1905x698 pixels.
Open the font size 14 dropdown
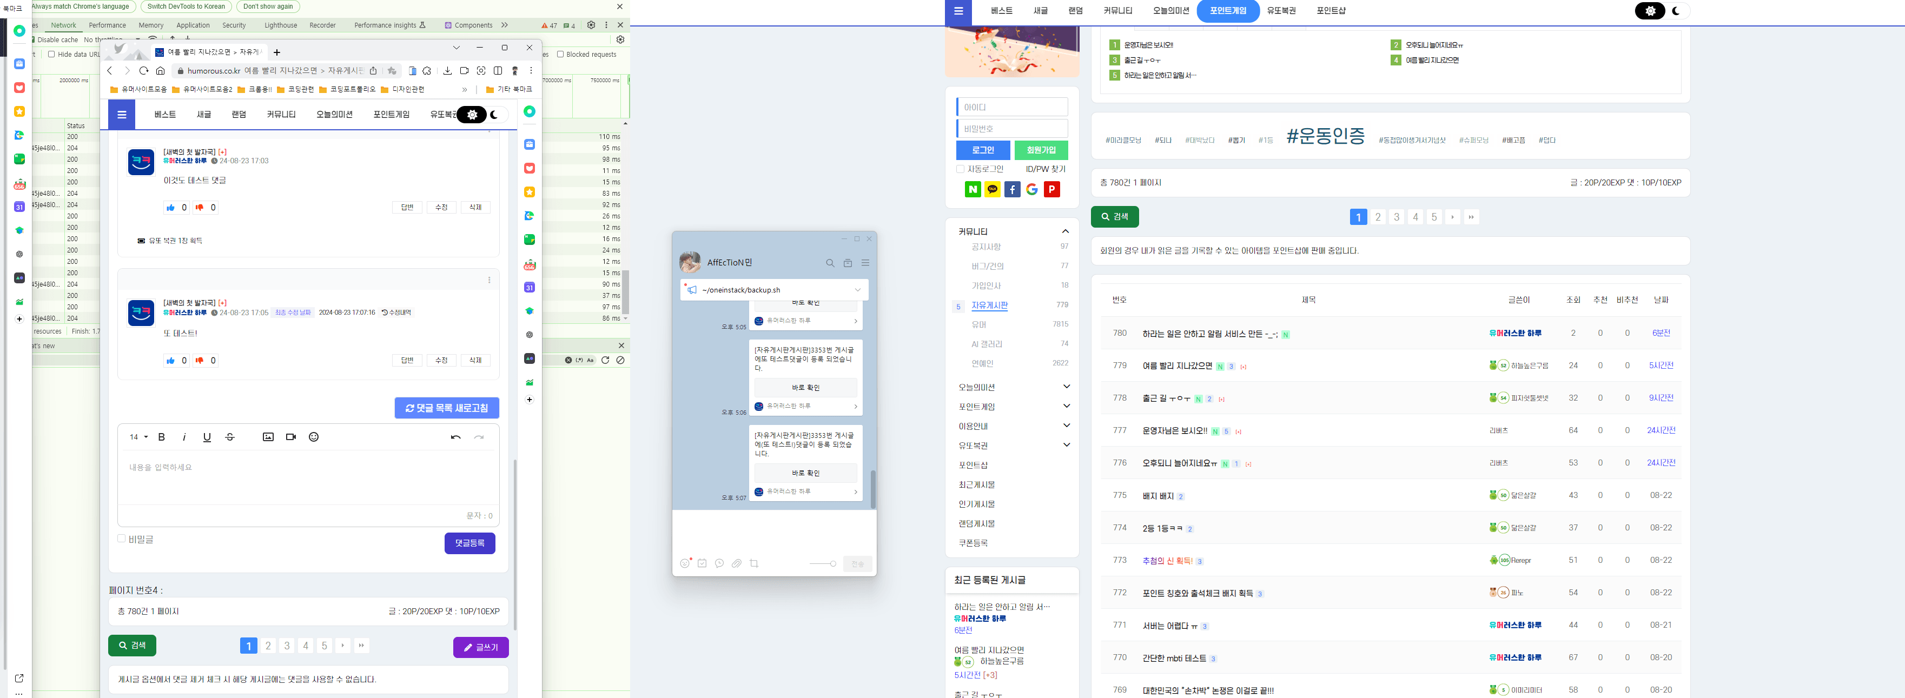[x=138, y=437]
